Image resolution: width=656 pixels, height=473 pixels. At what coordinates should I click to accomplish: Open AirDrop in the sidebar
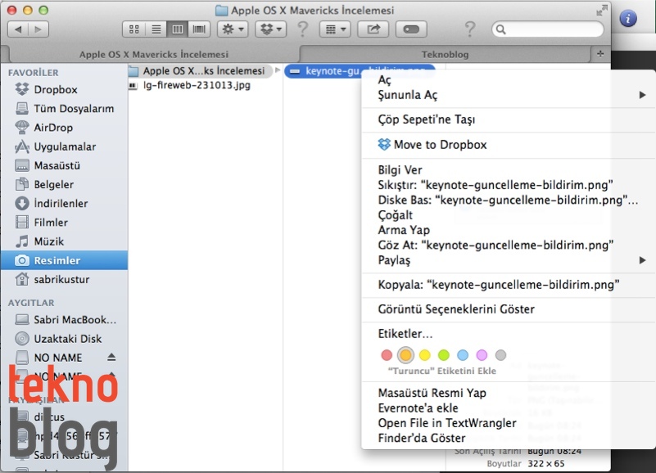(x=65, y=128)
